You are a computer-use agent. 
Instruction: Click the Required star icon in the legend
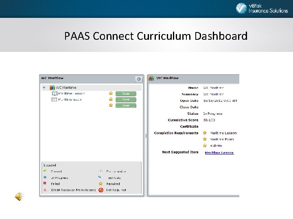click(101, 184)
